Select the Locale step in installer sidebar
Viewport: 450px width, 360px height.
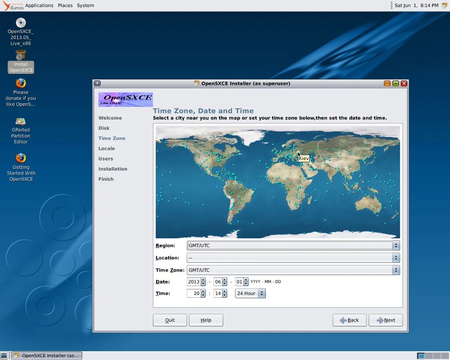coord(106,148)
